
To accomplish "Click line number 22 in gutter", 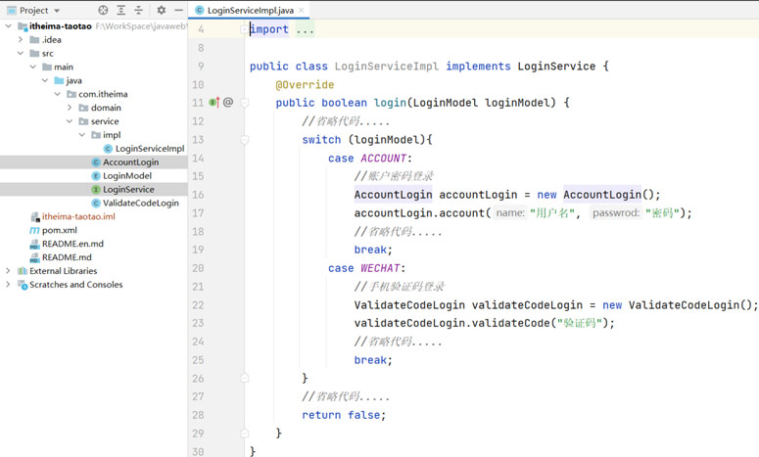I will pyautogui.click(x=198, y=305).
